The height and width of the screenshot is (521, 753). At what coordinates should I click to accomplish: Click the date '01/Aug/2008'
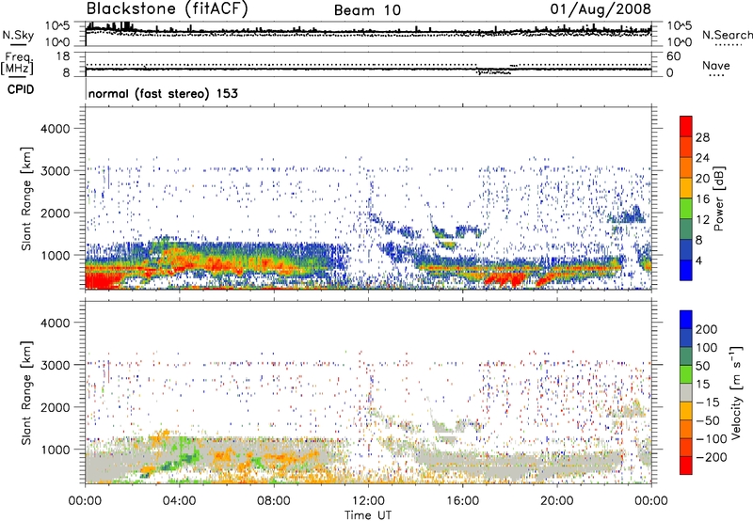601,9
